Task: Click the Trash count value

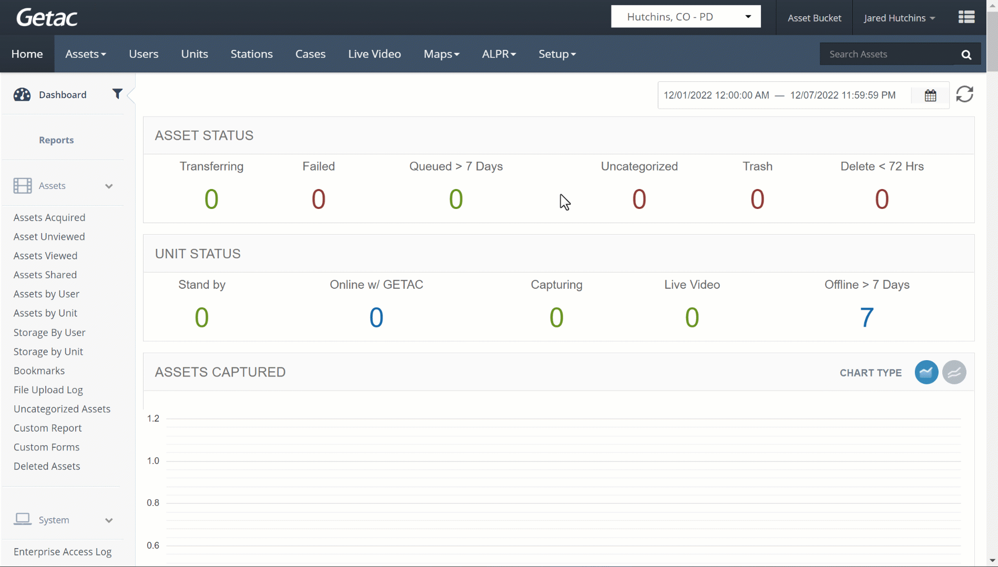Action: [x=757, y=199]
